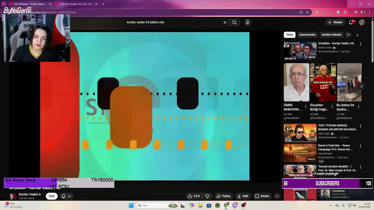Click the Oluştur create button
The image size is (374, 210).
(335, 22)
